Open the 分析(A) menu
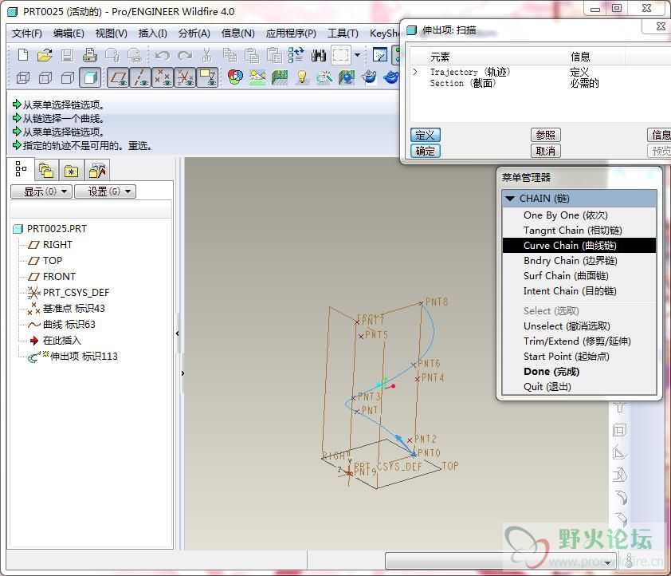The width and height of the screenshot is (671, 576). pos(194,34)
